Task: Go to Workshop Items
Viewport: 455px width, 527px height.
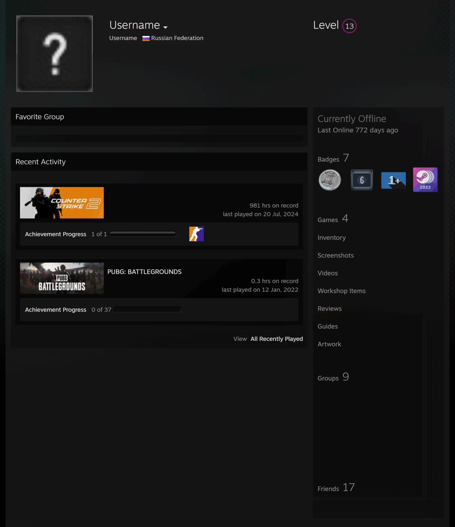Action: [x=341, y=291]
